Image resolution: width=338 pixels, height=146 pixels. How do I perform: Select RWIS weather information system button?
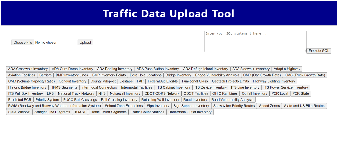[55, 106]
